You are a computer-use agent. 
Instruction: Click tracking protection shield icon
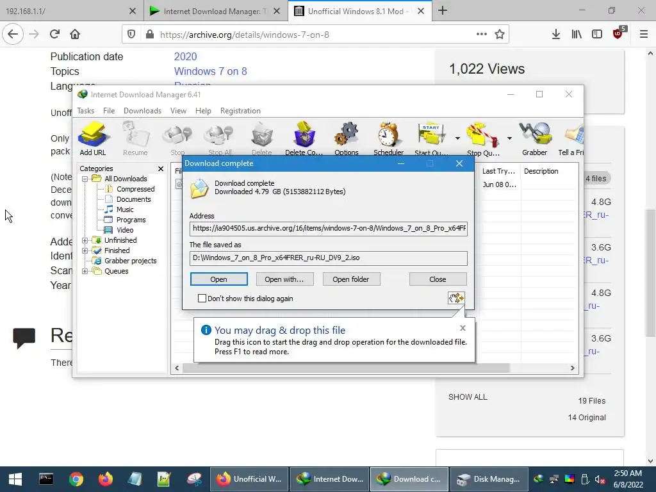pyautogui.click(x=131, y=35)
